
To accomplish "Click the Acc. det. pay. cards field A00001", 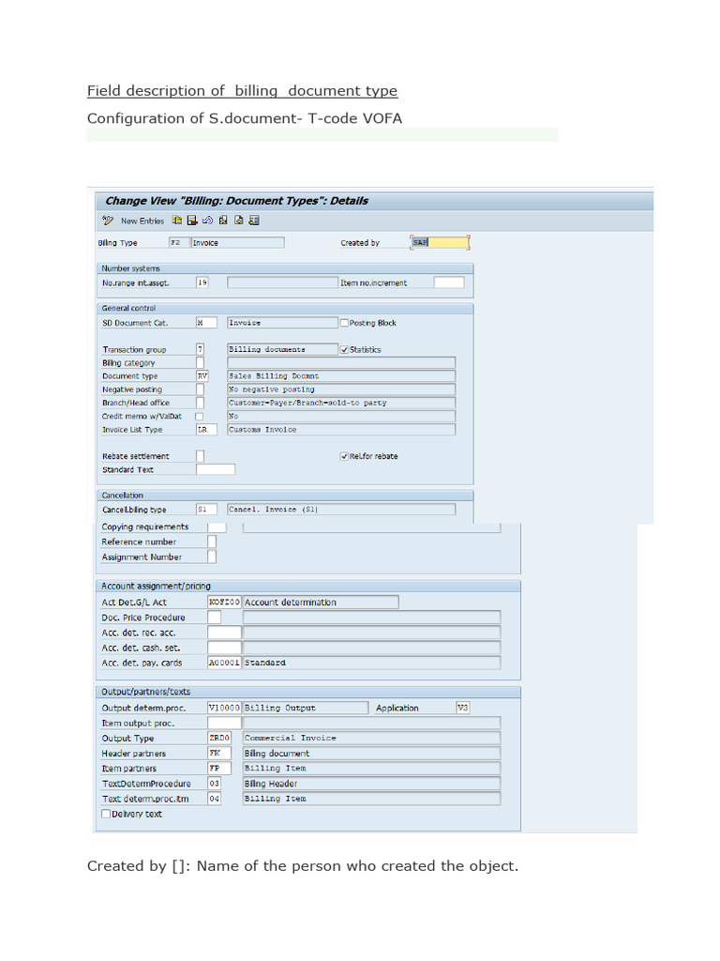I will 224,663.
